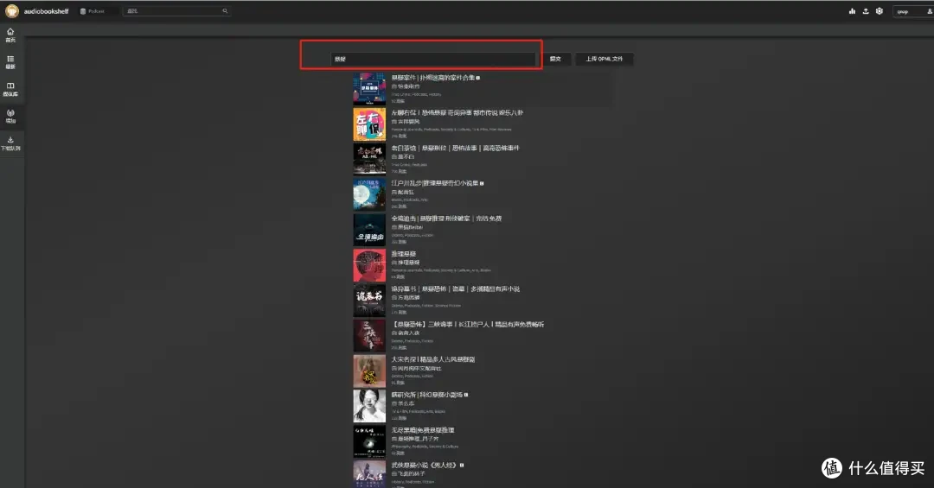Open the red 推理悬疑 podcast cover

coord(369,265)
